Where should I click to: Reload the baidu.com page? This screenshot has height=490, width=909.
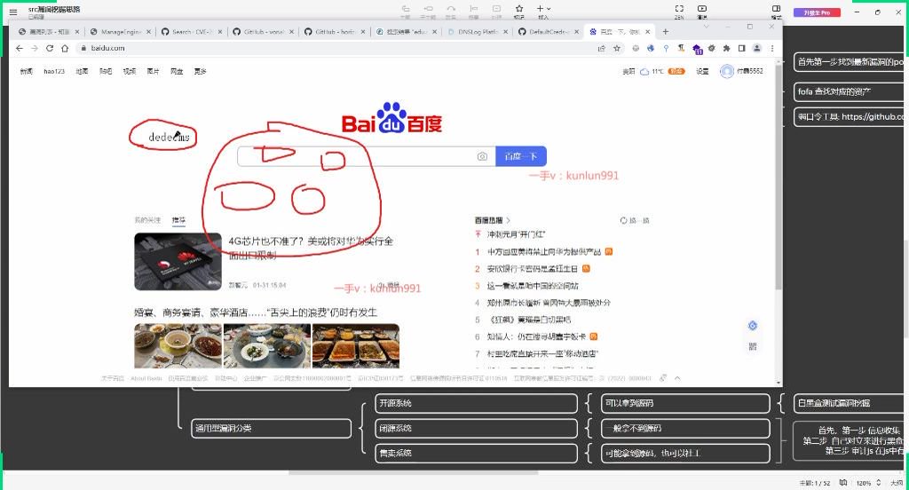pyautogui.click(x=50, y=48)
